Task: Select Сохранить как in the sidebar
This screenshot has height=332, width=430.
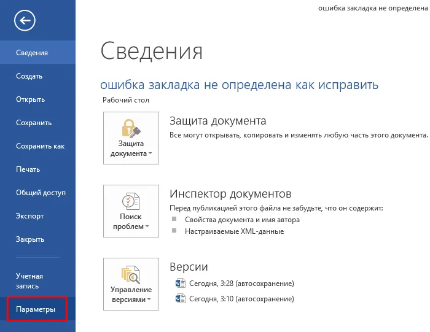Action: [37, 145]
